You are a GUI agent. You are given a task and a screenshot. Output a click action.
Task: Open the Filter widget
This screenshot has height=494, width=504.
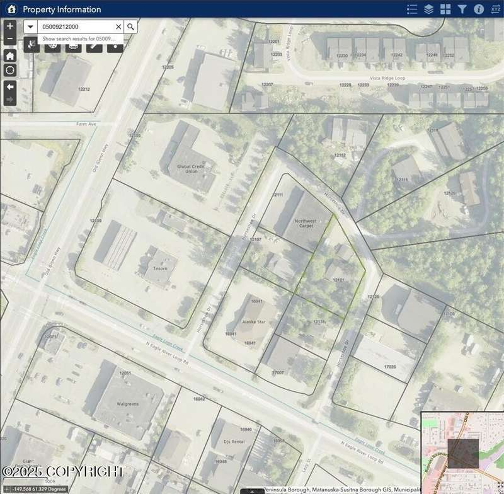point(462,9)
